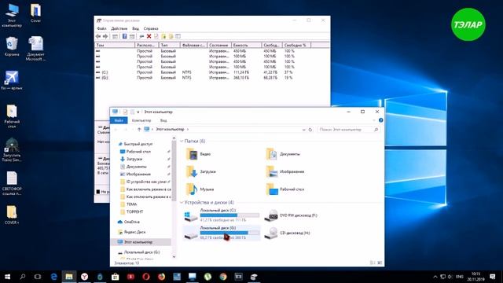Select Локальный диск (C:) drive
The image size is (503, 283).
(x=222, y=215)
